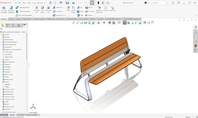The image size is (198, 118).
Task: Expand the Solid Bodies(10) folder
Action: tap(1, 45)
